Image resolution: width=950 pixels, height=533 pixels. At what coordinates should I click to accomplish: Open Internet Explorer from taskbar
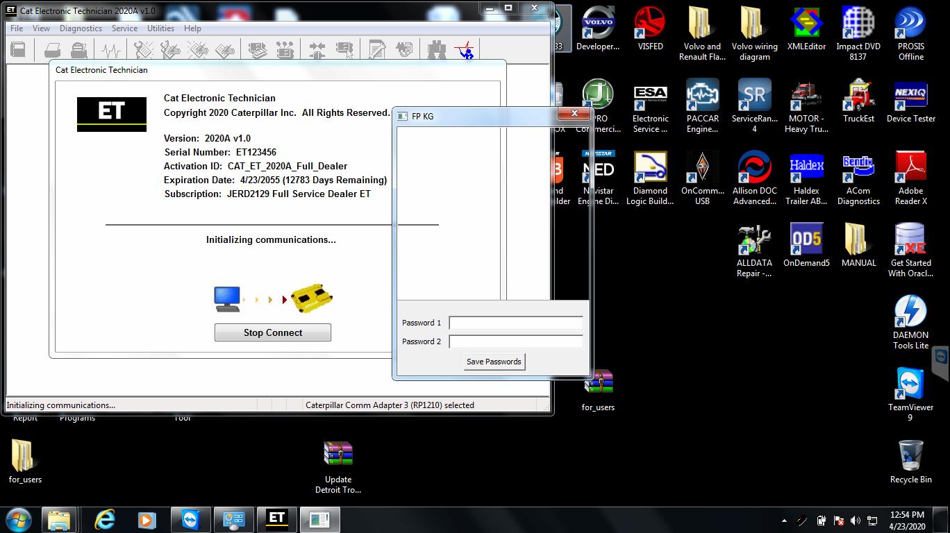click(105, 519)
